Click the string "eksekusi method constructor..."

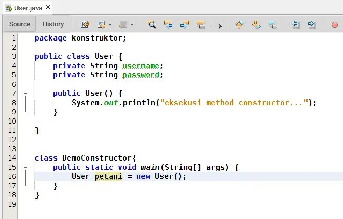click(x=234, y=103)
